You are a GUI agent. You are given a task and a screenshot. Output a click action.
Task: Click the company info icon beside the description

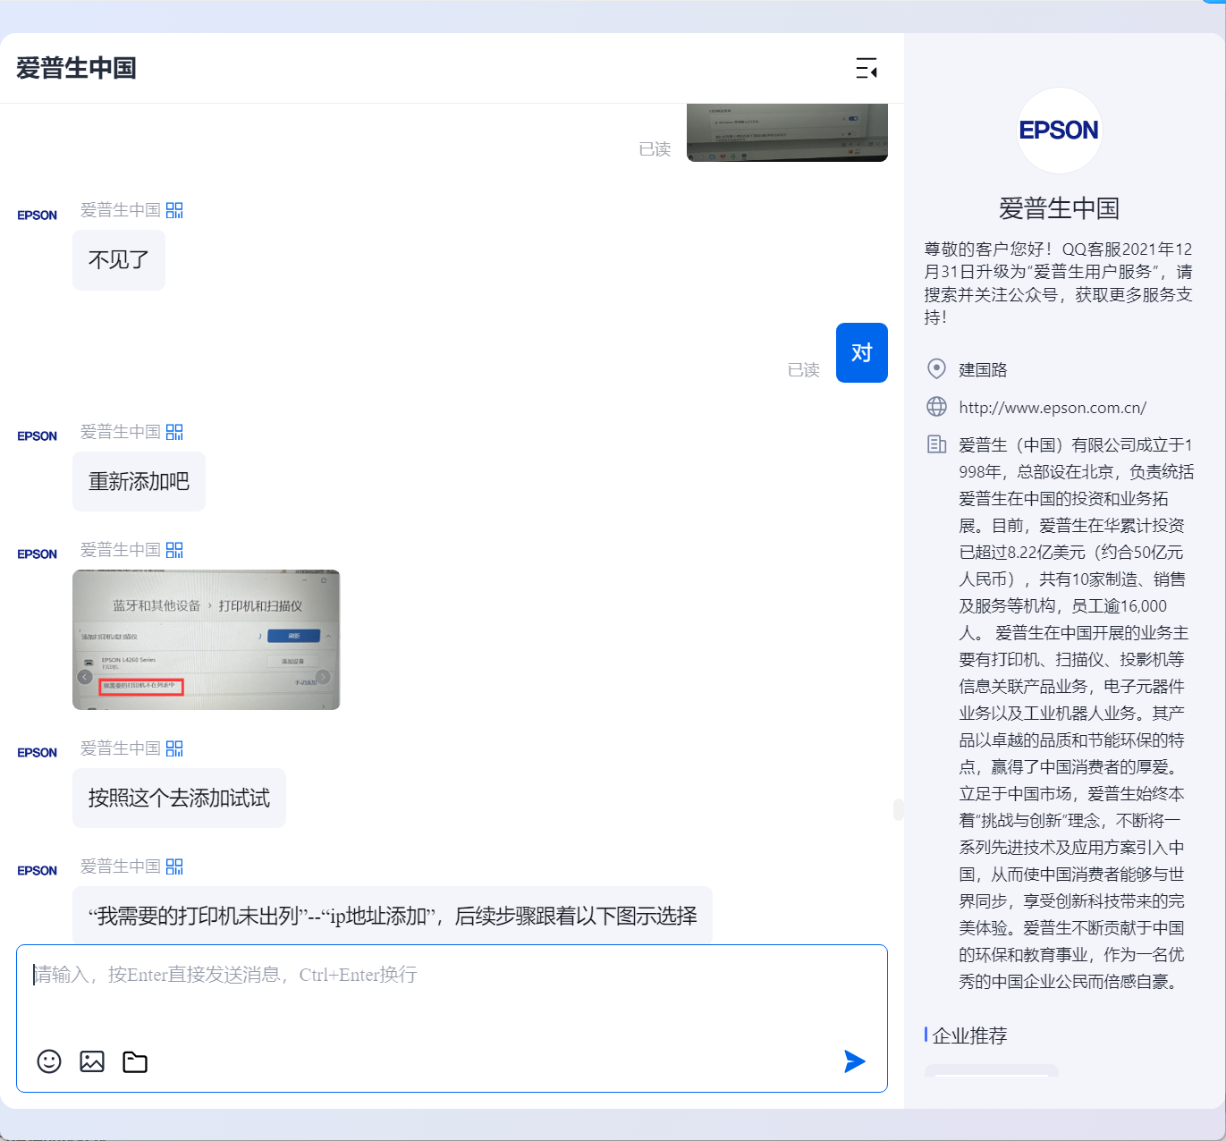(x=936, y=444)
